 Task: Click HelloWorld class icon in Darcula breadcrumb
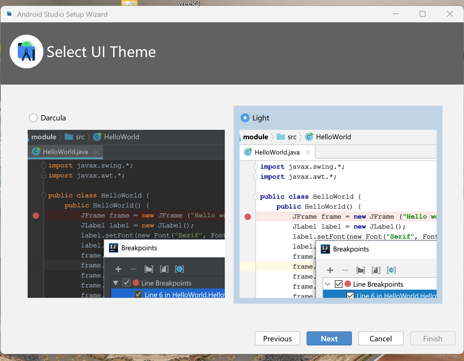(97, 137)
